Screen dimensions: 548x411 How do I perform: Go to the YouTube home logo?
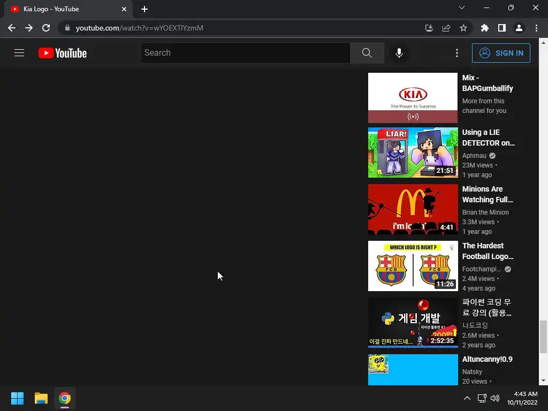coord(63,53)
